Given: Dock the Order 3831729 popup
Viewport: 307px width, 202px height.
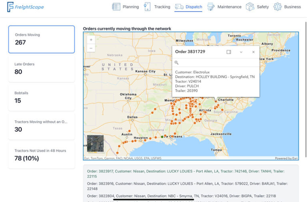Looking at the screenshot, I should coord(229,52).
